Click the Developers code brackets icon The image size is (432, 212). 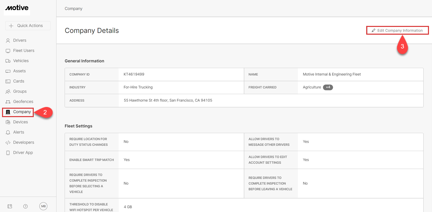[x=8, y=142]
